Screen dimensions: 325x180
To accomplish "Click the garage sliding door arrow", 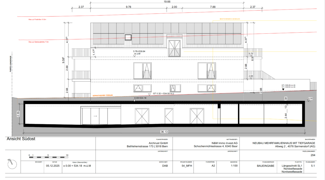I will click(95, 117).
